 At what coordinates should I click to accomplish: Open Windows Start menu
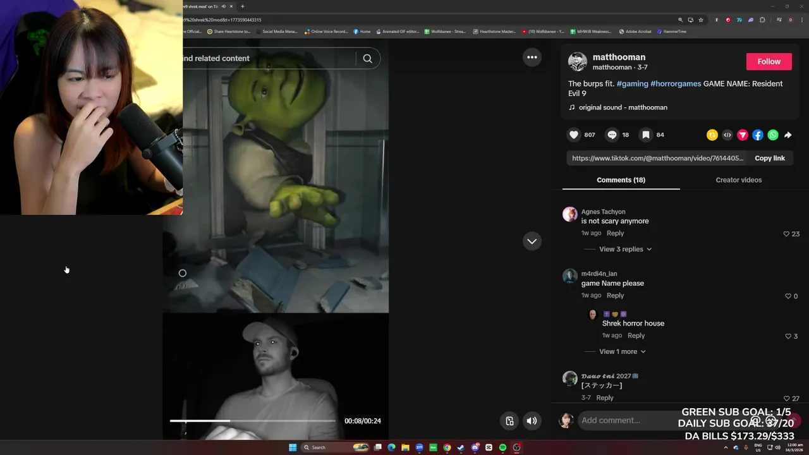click(293, 447)
